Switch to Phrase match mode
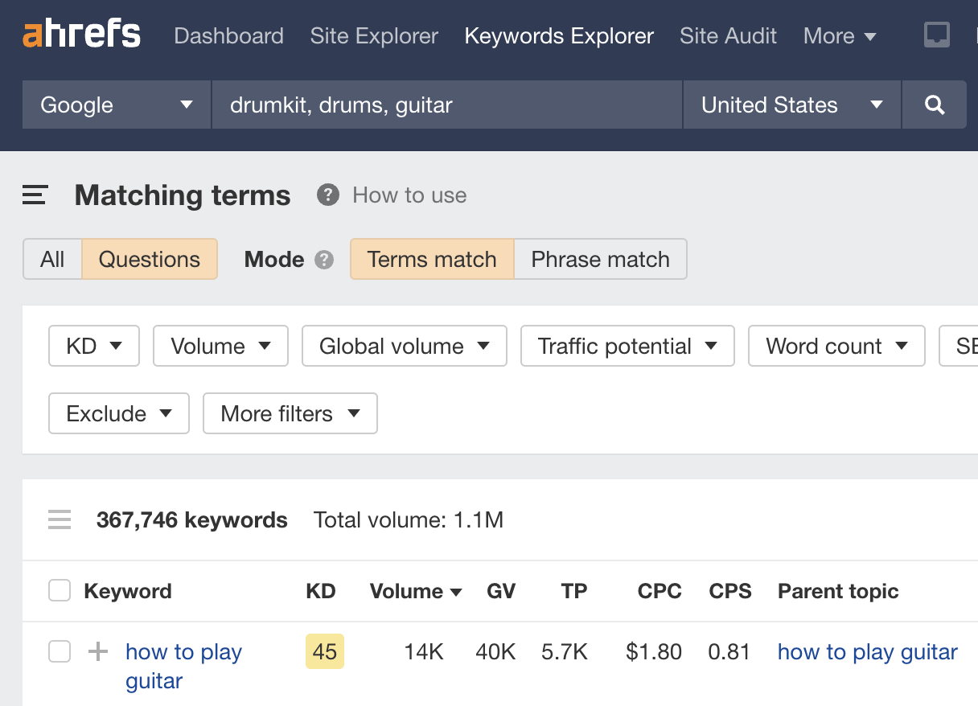The image size is (978, 706). [x=600, y=259]
